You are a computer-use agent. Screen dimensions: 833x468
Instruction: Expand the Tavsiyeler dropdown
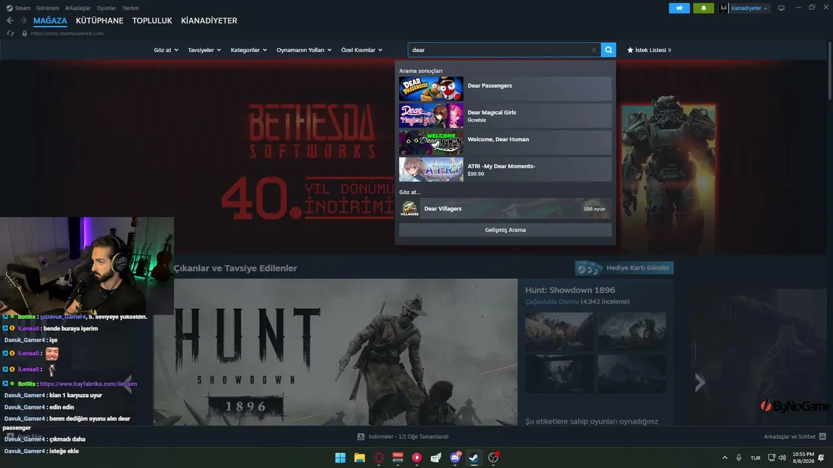point(204,50)
